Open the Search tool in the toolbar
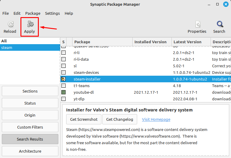 pos(219,24)
